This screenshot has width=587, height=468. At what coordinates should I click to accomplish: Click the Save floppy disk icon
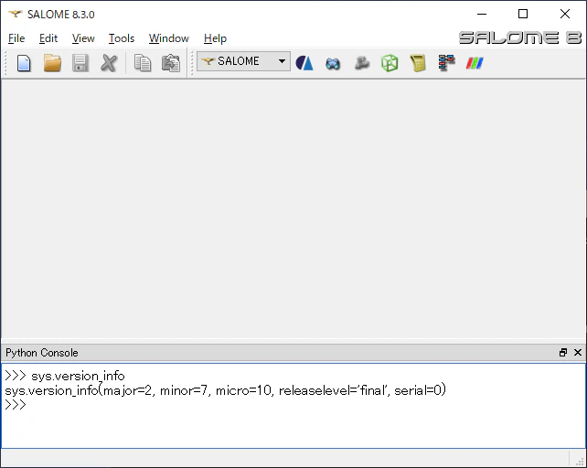click(80, 63)
